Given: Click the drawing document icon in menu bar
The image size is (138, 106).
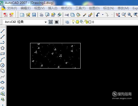Looking at the screenshot, I should pyautogui.click(x=3, y=8).
